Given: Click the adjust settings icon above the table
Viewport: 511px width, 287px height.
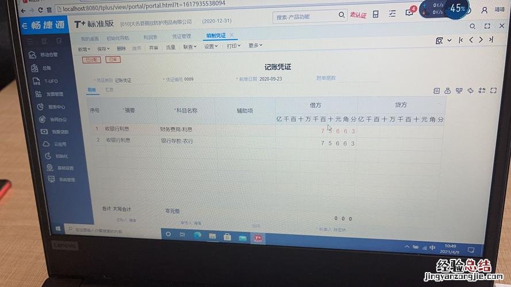Looking at the screenshot, I should click(x=482, y=91).
